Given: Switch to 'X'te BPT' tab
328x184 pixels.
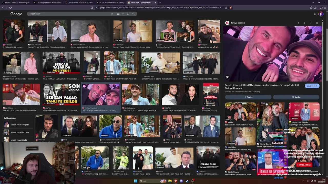Looking at the screenshot, I should click(x=15, y=3).
